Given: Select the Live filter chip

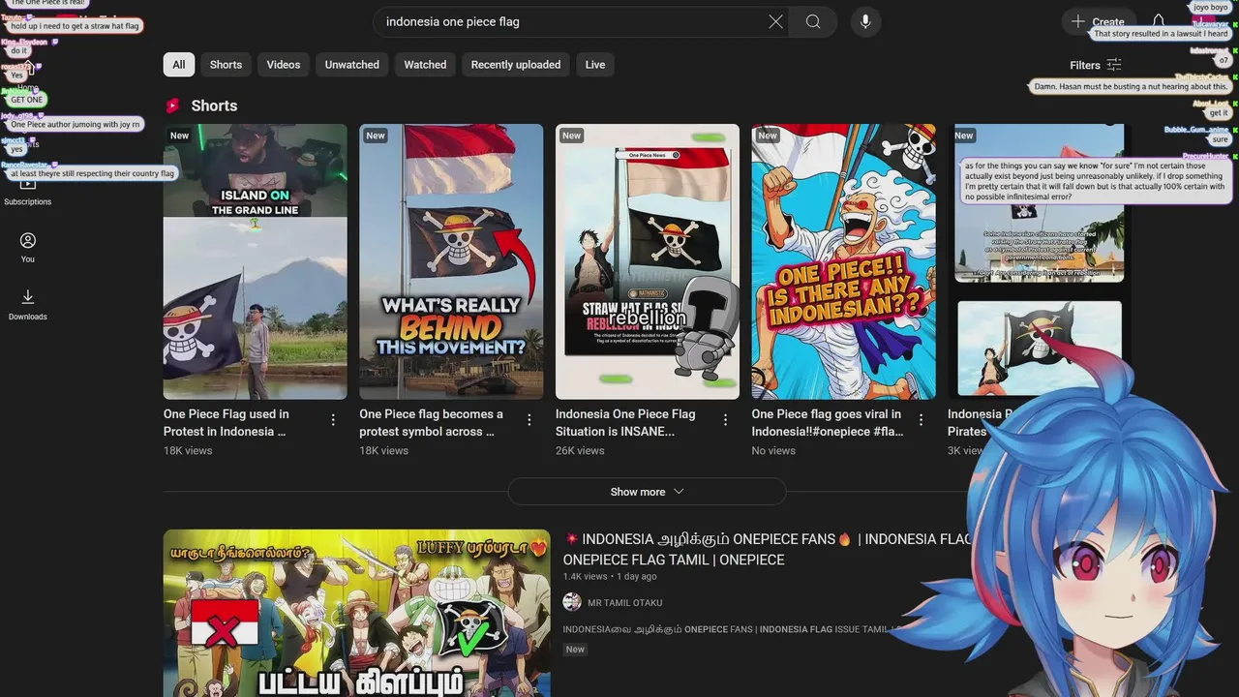Looking at the screenshot, I should click(595, 65).
